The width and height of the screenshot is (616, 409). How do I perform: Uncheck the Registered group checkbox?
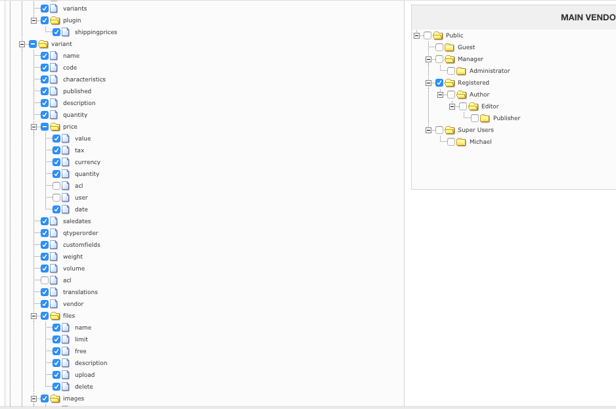coord(439,83)
